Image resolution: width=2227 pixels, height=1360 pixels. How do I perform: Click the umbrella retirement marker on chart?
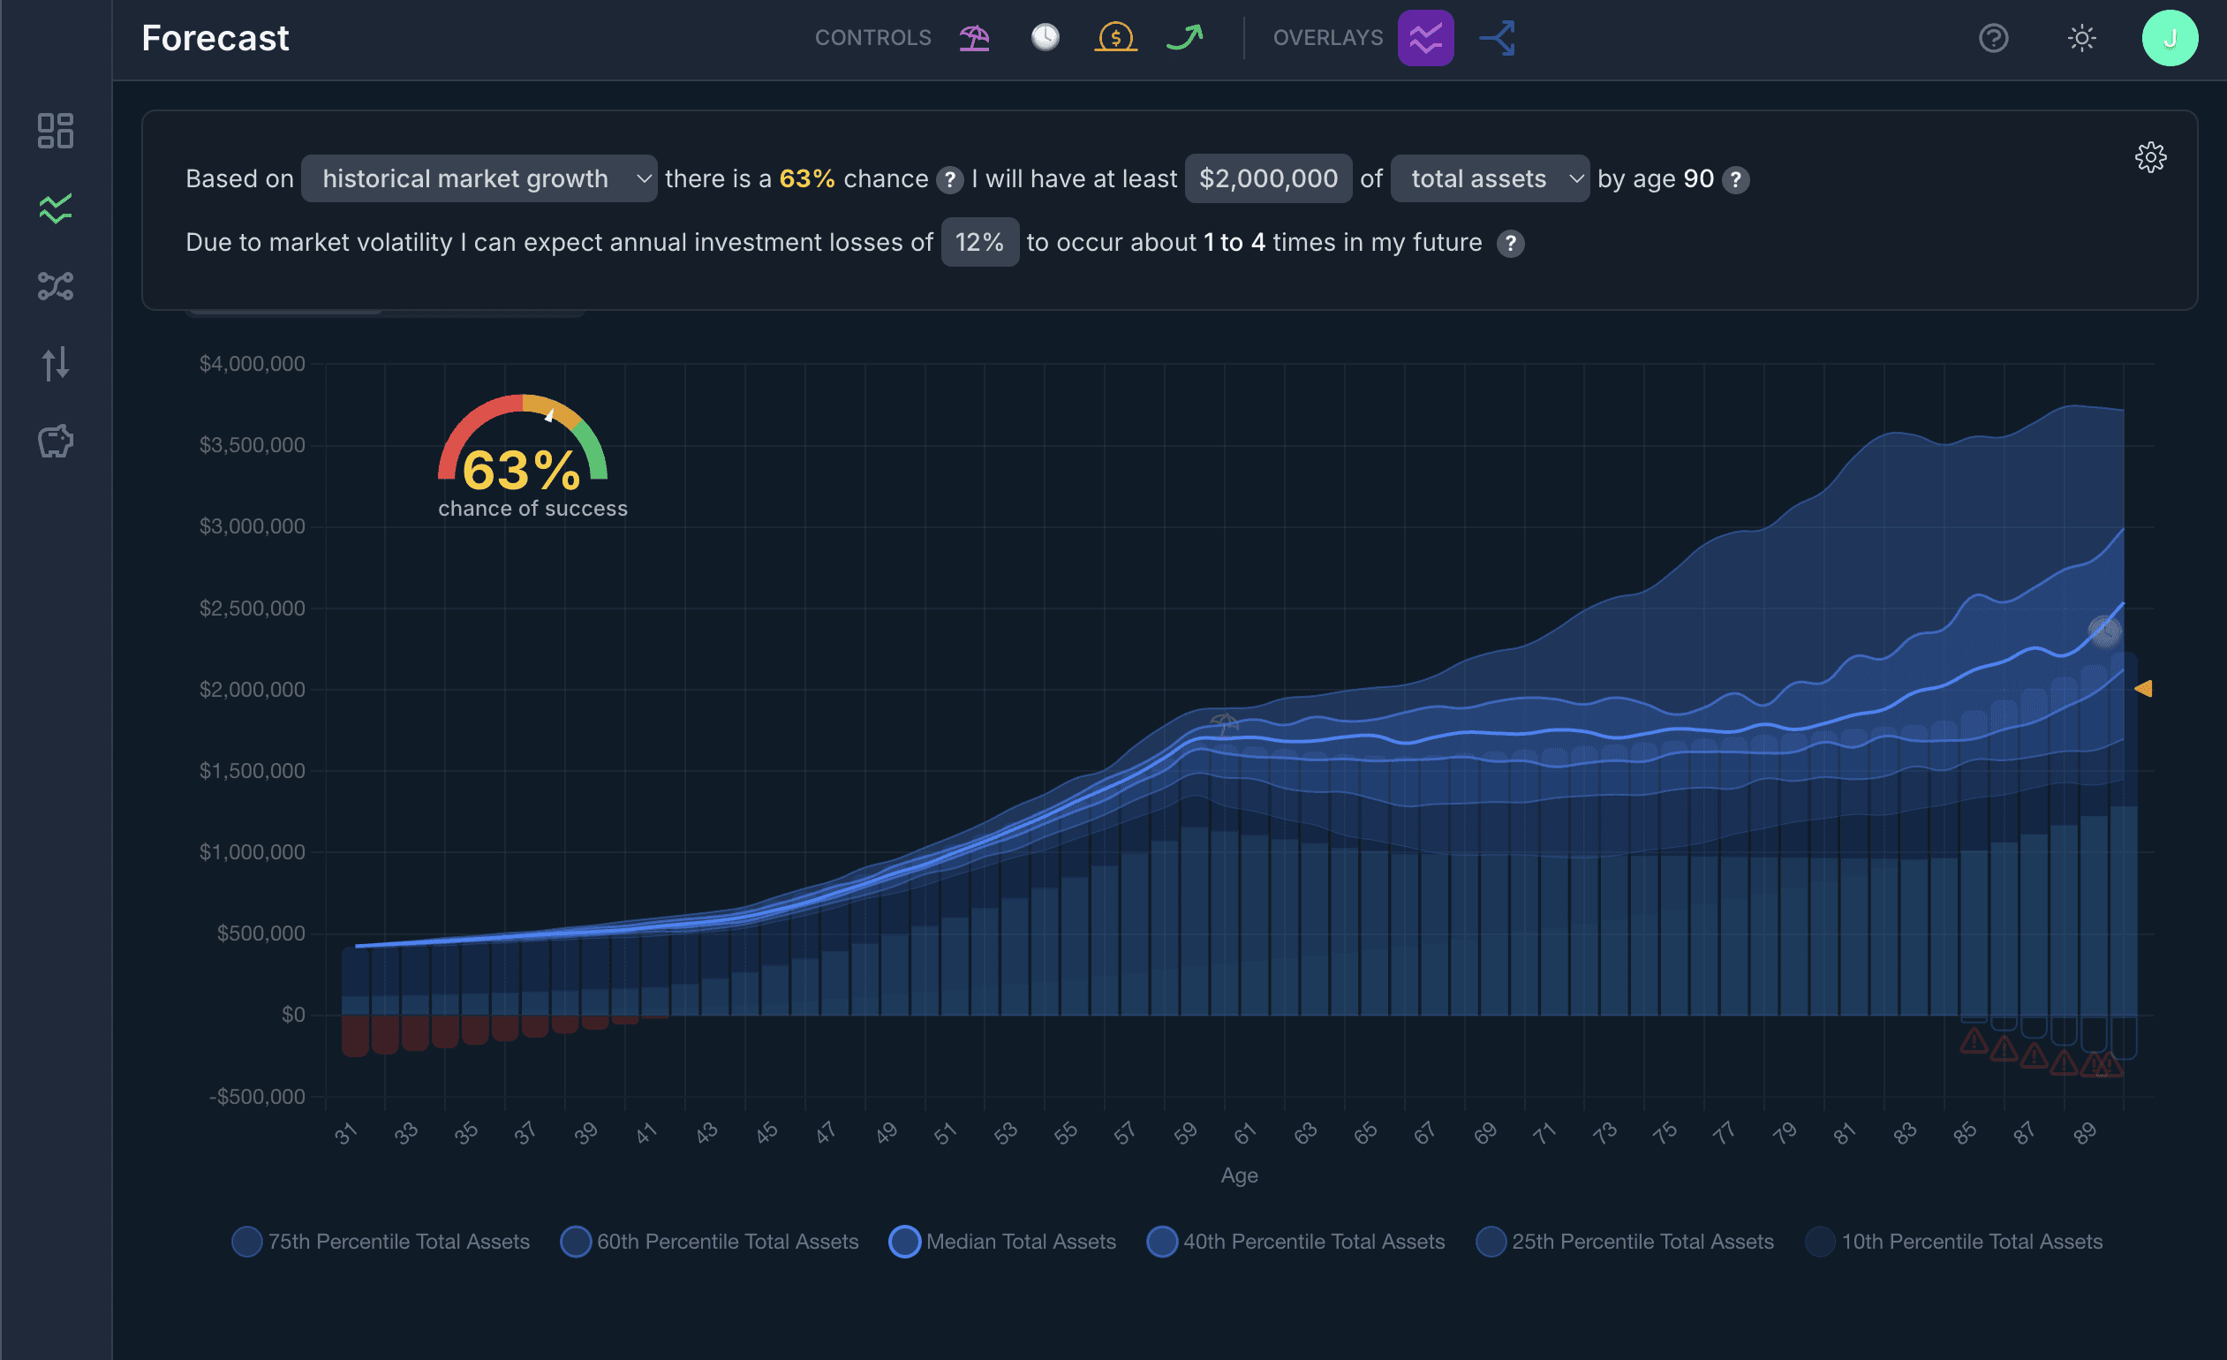[x=1224, y=724]
